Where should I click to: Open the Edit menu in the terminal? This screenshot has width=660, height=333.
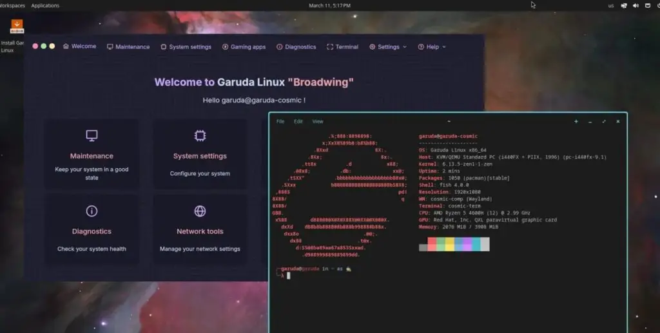[x=298, y=122]
